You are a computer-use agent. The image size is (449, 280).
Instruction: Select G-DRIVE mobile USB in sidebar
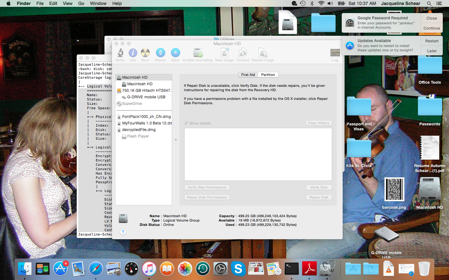[x=143, y=97]
